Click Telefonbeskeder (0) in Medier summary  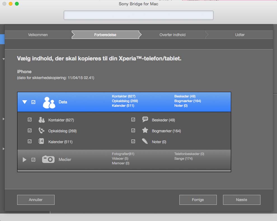coord(189,154)
